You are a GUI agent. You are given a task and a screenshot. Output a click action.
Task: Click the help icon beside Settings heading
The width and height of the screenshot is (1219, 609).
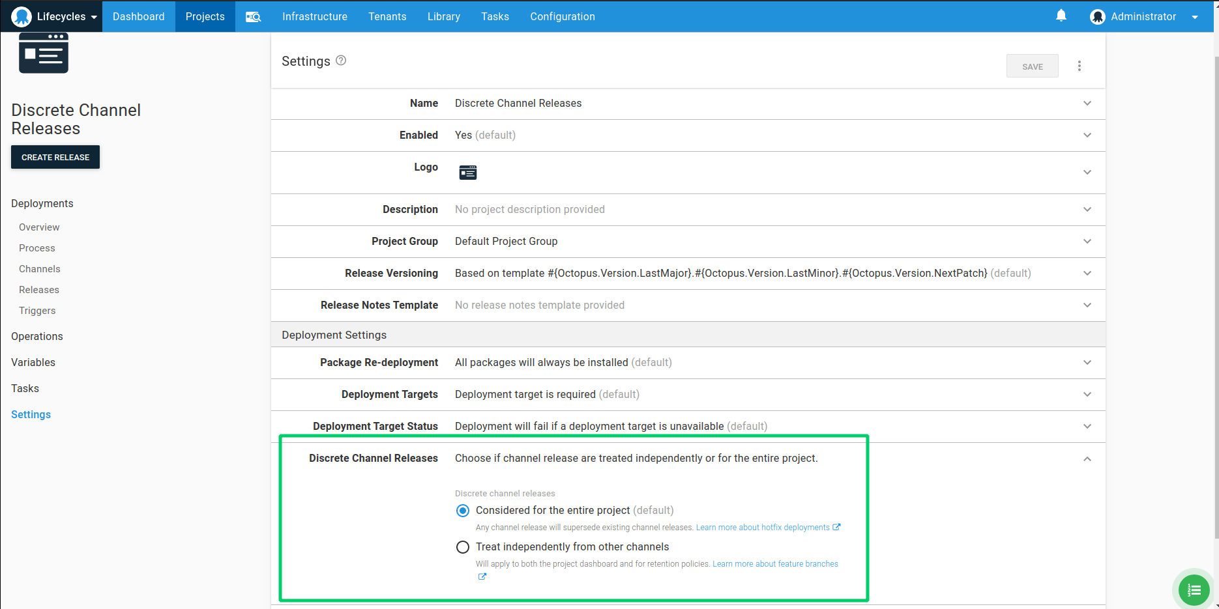(341, 61)
